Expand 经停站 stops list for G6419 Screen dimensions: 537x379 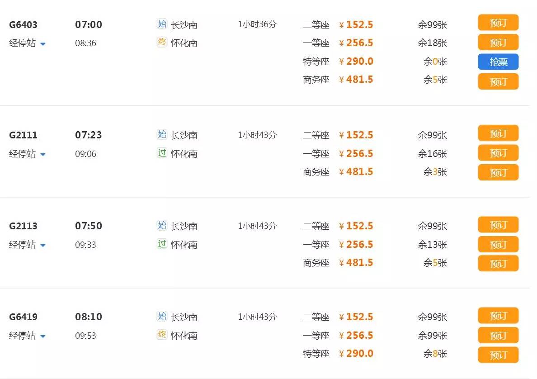point(28,336)
